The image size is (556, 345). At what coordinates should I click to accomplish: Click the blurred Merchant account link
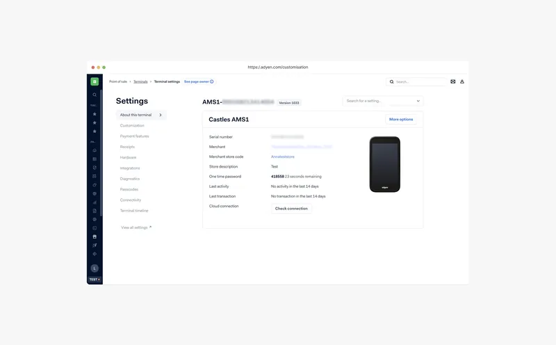point(302,147)
